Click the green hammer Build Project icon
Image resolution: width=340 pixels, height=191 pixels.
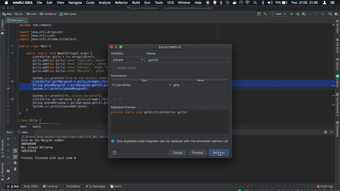tap(265, 14)
